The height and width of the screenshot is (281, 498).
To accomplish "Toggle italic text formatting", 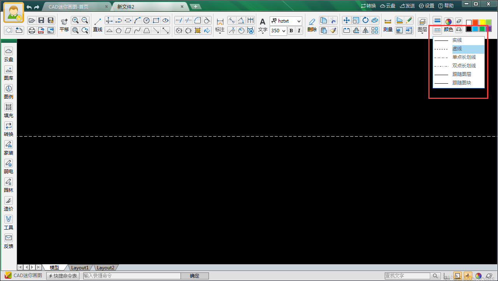I will pyautogui.click(x=299, y=30).
